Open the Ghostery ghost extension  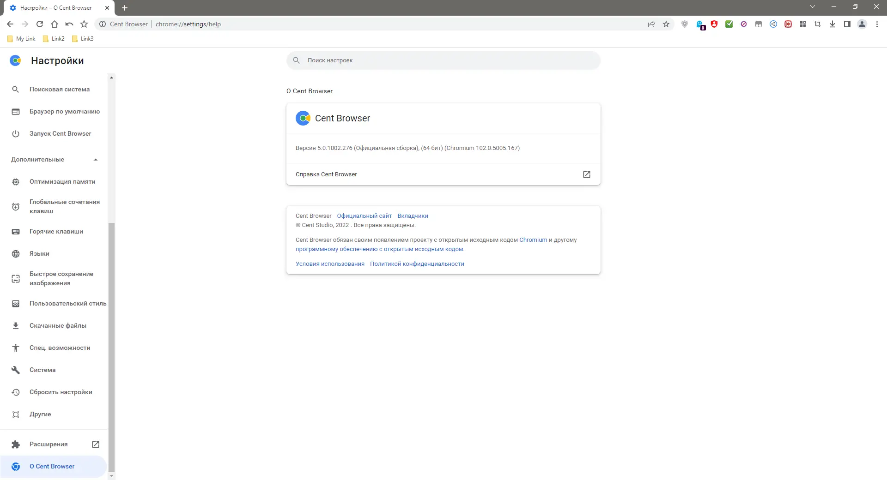(x=700, y=24)
